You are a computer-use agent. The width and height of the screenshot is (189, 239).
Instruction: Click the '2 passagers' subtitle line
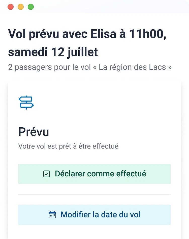(90, 67)
